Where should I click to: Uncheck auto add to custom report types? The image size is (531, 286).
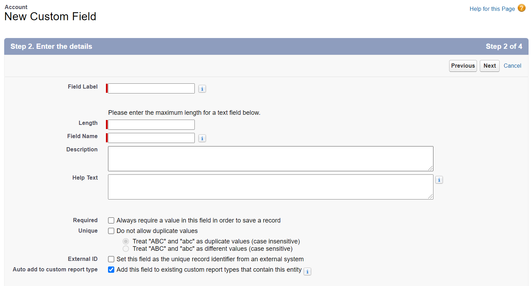point(111,269)
